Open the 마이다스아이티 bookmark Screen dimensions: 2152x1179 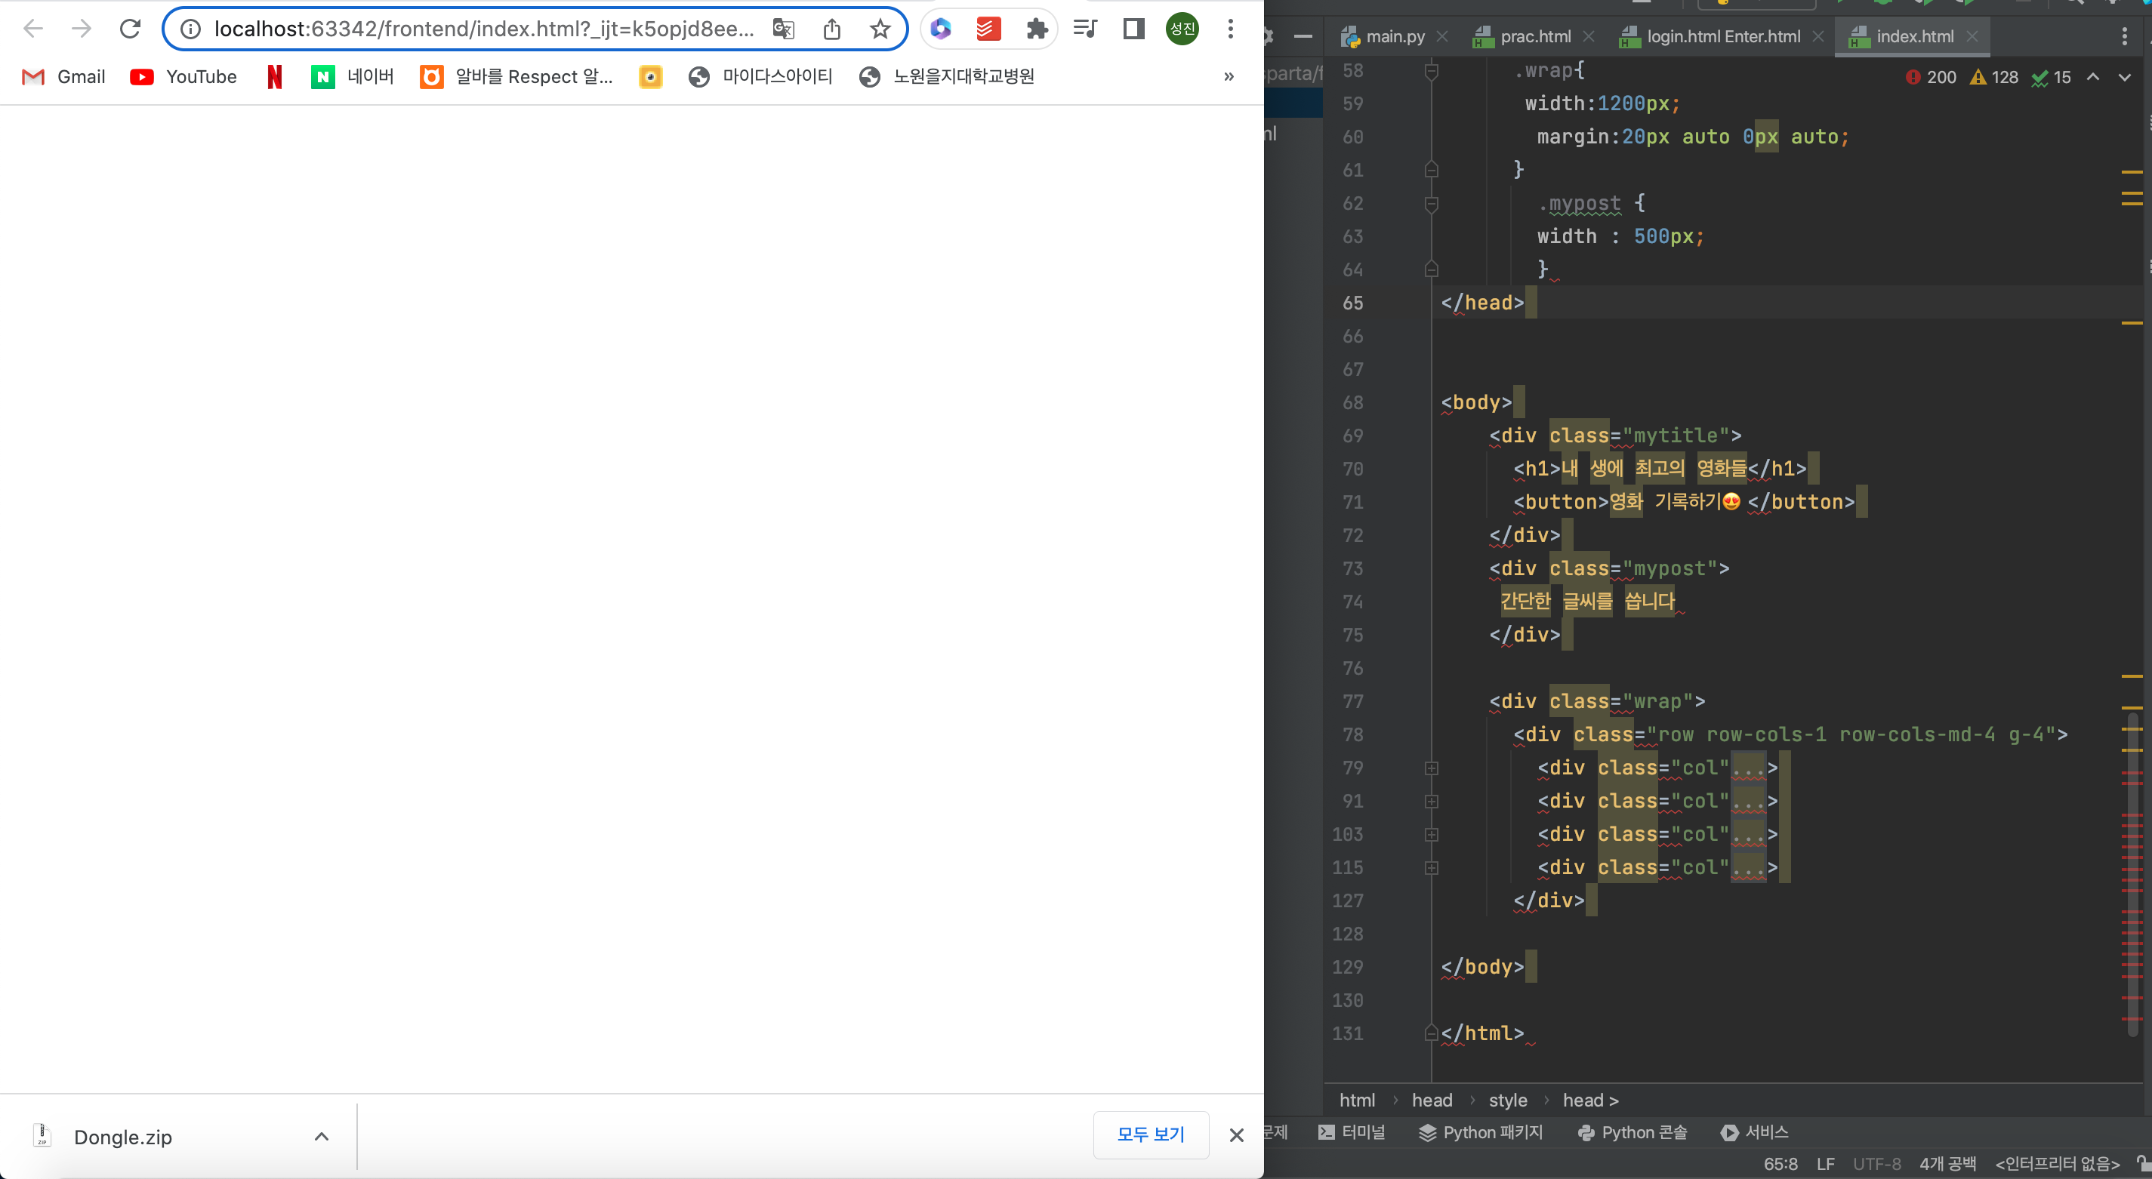coord(760,77)
